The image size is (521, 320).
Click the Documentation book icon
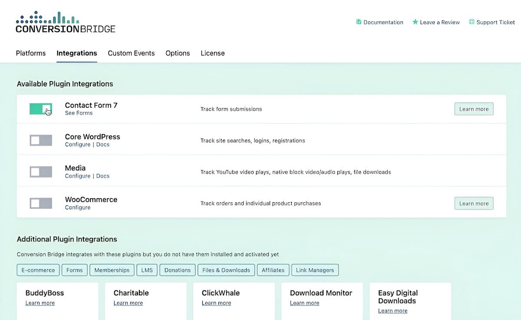pyautogui.click(x=359, y=22)
